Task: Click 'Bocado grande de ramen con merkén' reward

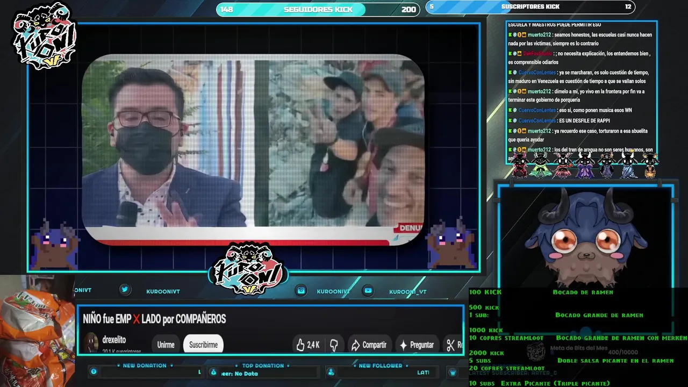Action: click(621, 338)
